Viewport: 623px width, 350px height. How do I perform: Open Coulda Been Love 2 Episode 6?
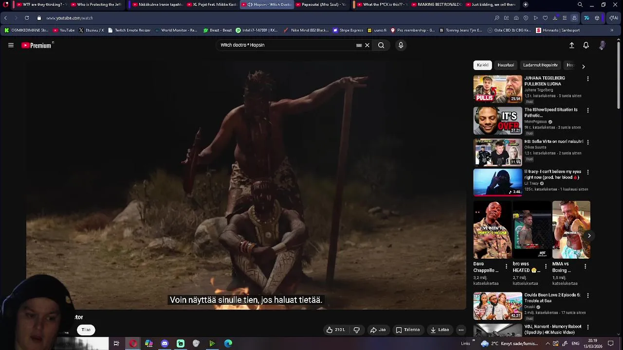tap(497, 306)
